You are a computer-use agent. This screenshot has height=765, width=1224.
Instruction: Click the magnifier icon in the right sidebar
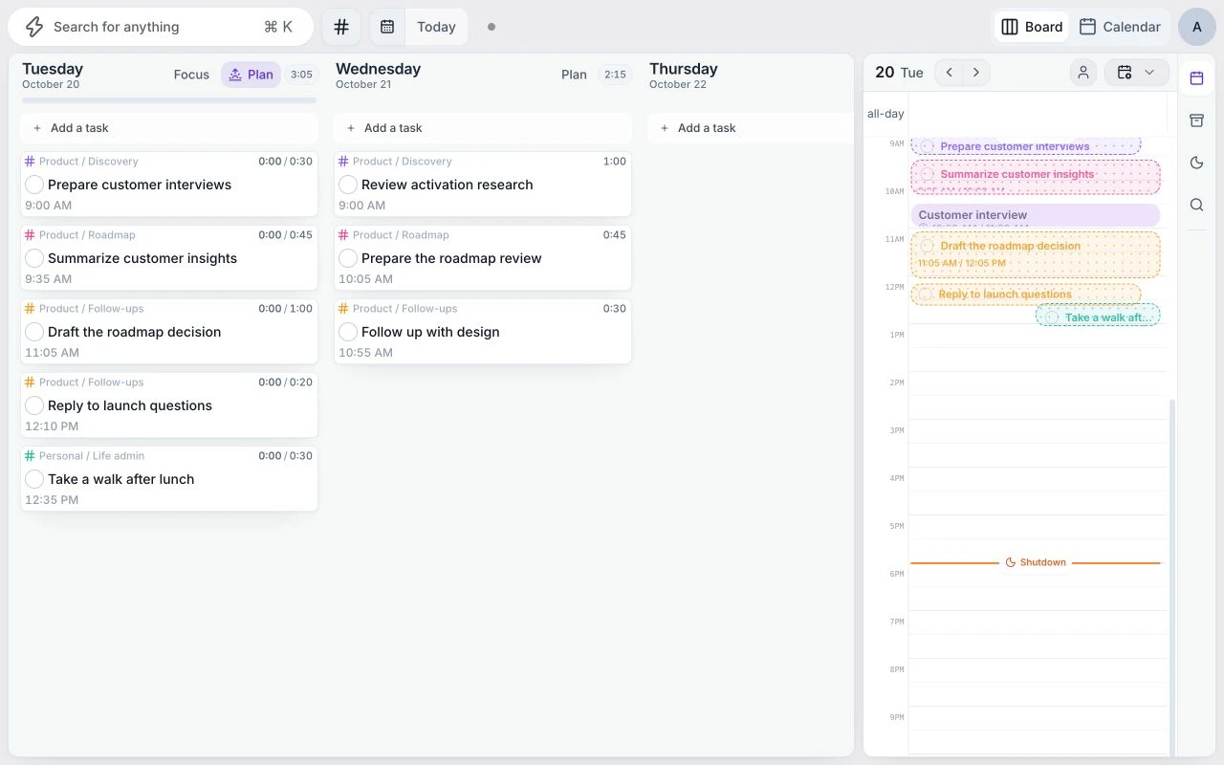coord(1196,205)
